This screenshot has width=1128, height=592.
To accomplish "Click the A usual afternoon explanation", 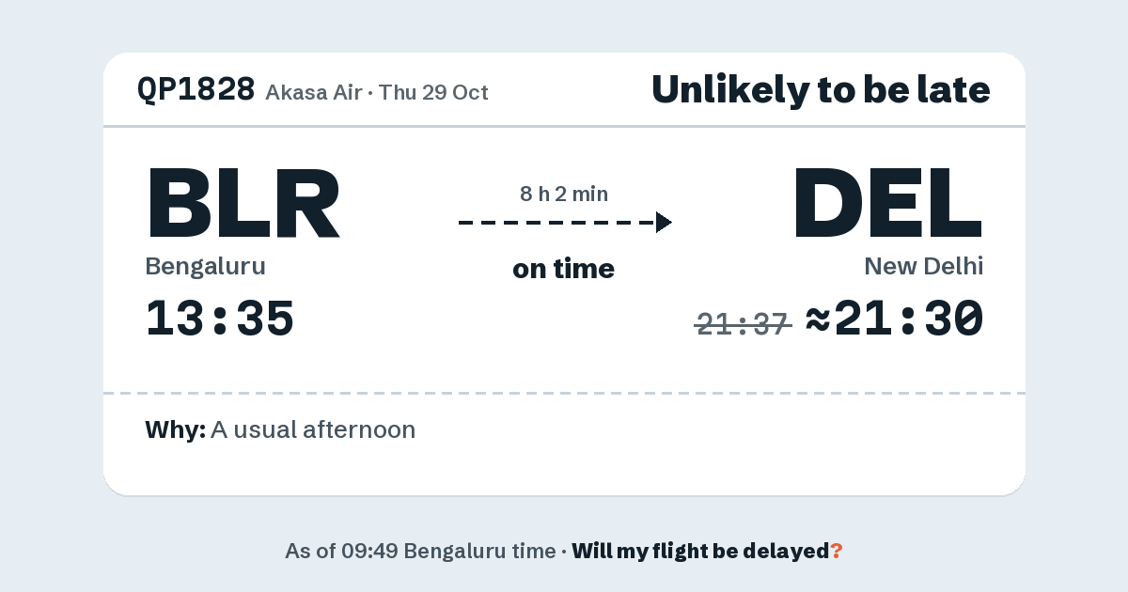I will pyautogui.click(x=313, y=430).
